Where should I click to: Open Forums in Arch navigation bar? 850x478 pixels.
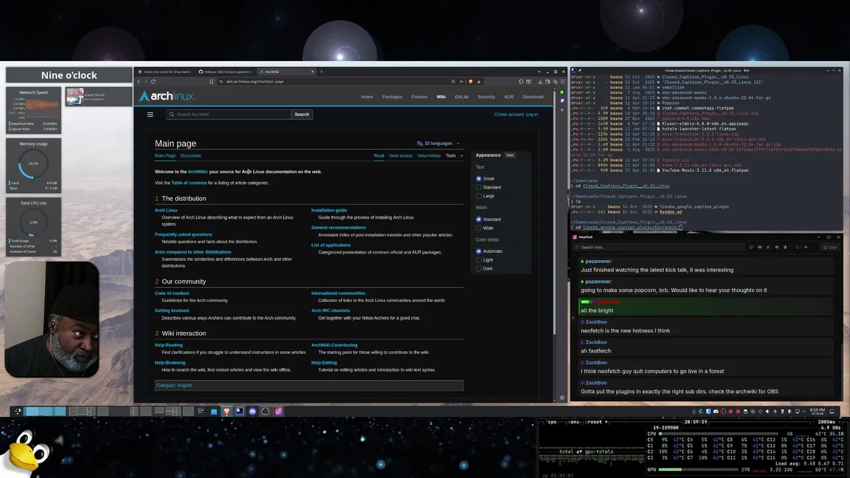419,97
